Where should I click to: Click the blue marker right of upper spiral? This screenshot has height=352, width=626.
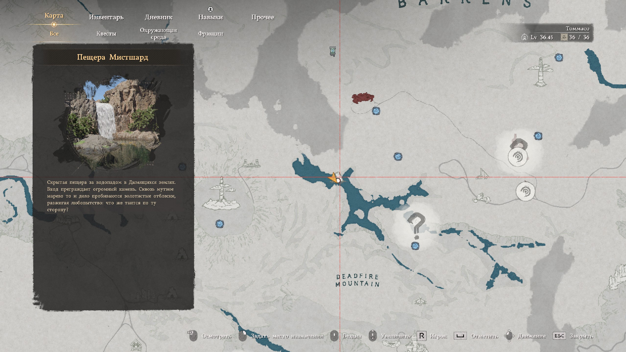[538, 136]
